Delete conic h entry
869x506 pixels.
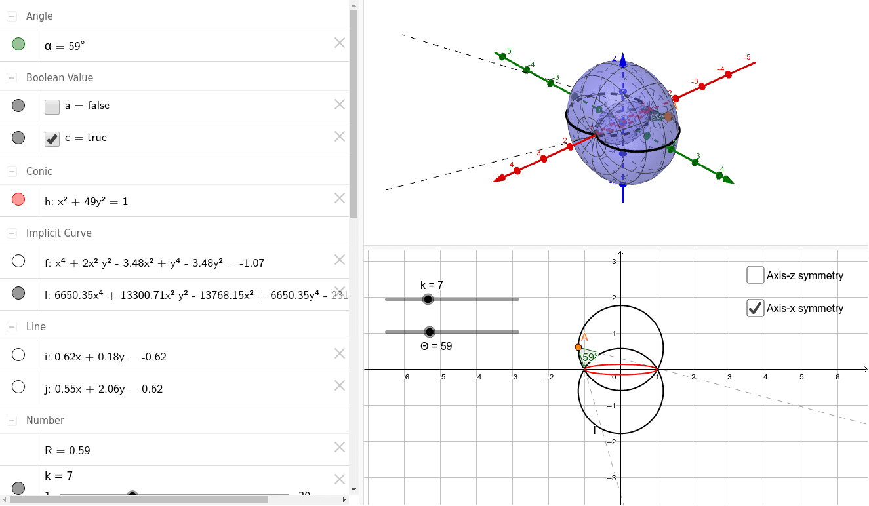pos(340,198)
